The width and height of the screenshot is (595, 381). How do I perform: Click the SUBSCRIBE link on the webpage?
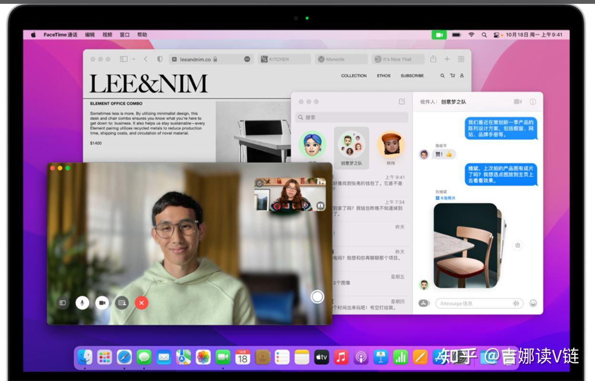tap(412, 75)
